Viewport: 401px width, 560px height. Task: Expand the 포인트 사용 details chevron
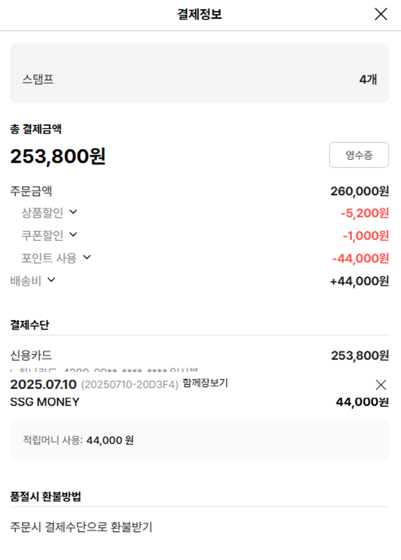87,258
